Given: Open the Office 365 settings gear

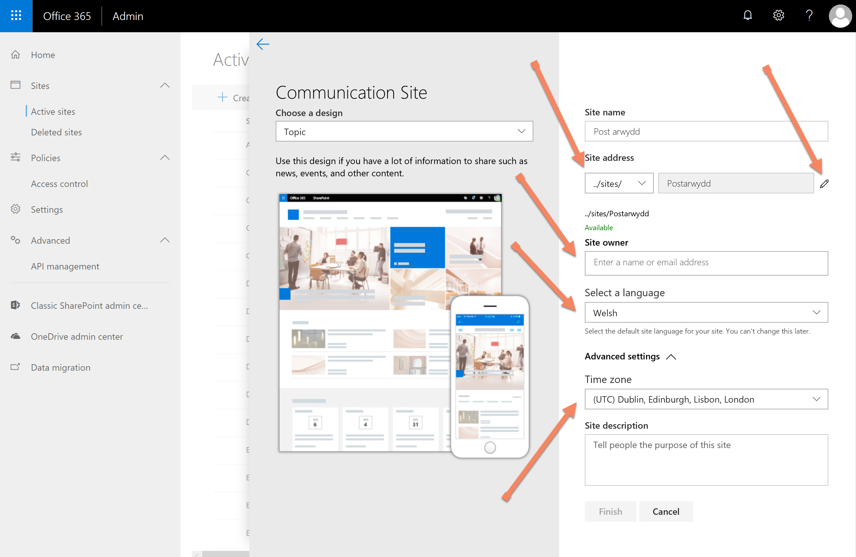Looking at the screenshot, I should point(778,15).
